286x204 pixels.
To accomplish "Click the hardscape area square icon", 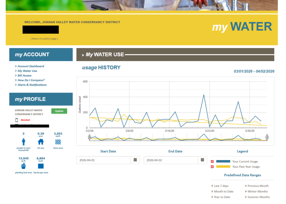I will click(41, 166).
